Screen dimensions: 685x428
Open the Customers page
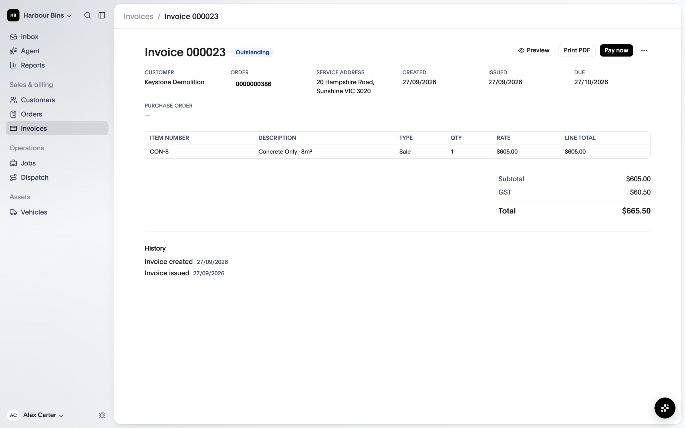(x=57, y=100)
